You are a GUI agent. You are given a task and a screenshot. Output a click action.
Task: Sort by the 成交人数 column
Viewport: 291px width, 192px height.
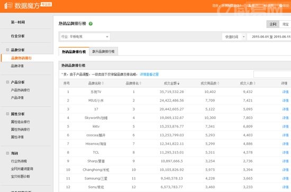(x=248, y=83)
